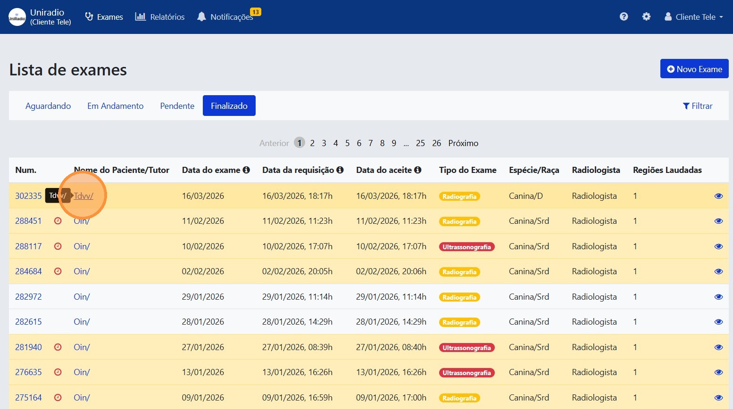Expand the Cliente Tele user dropdown
The height and width of the screenshot is (409, 733).
[x=693, y=17]
